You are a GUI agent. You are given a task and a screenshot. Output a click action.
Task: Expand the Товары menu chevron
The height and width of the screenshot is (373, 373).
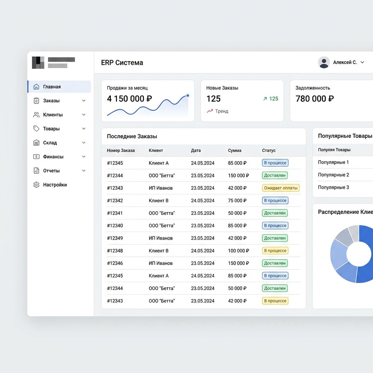tap(84, 129)
